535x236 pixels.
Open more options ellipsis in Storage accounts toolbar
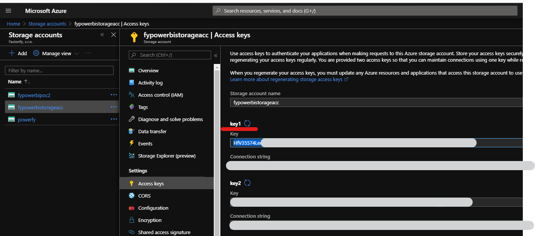[88, 53]
